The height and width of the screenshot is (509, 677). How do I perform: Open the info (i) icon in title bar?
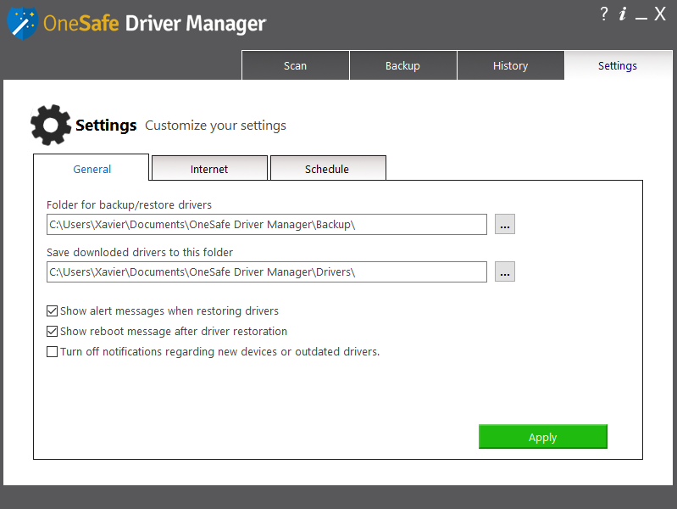622,14
